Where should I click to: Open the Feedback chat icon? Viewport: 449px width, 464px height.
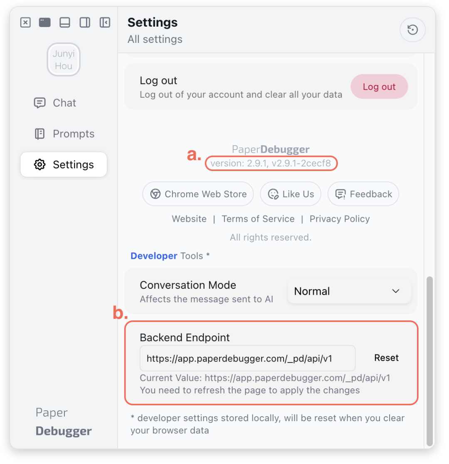341,194
